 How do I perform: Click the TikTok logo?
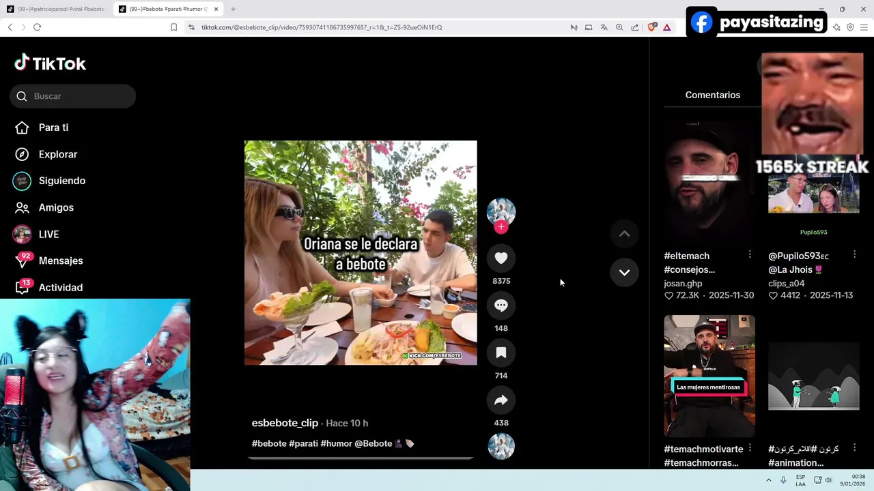51,63
